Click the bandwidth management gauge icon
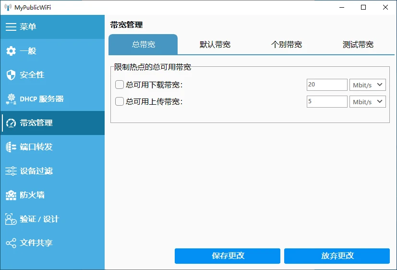Image resolution: width=397 pixels, height=270 pixels. tap(11, 123)
